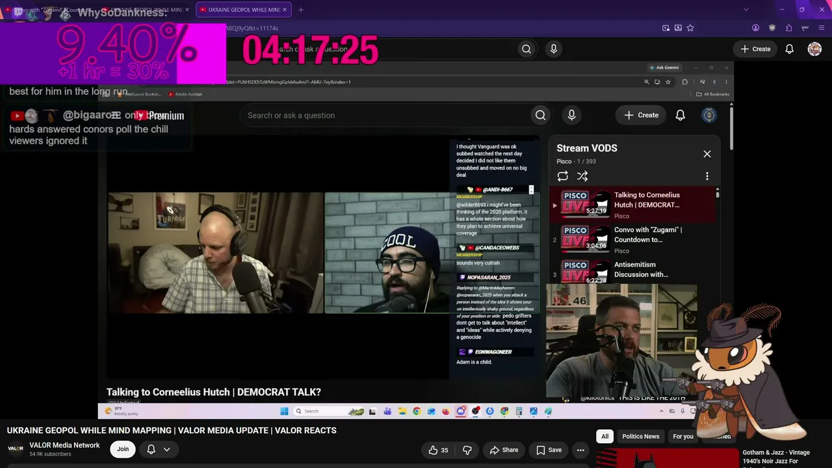Click Ask Gemini in the embedded browser window
This screenshot has height=468, width=832.
pos(664,68)
